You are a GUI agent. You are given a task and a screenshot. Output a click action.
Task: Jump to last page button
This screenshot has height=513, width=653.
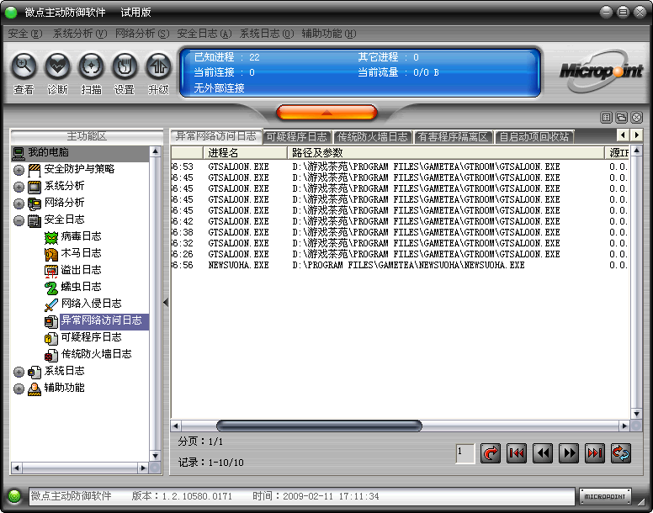coord(595,453)
